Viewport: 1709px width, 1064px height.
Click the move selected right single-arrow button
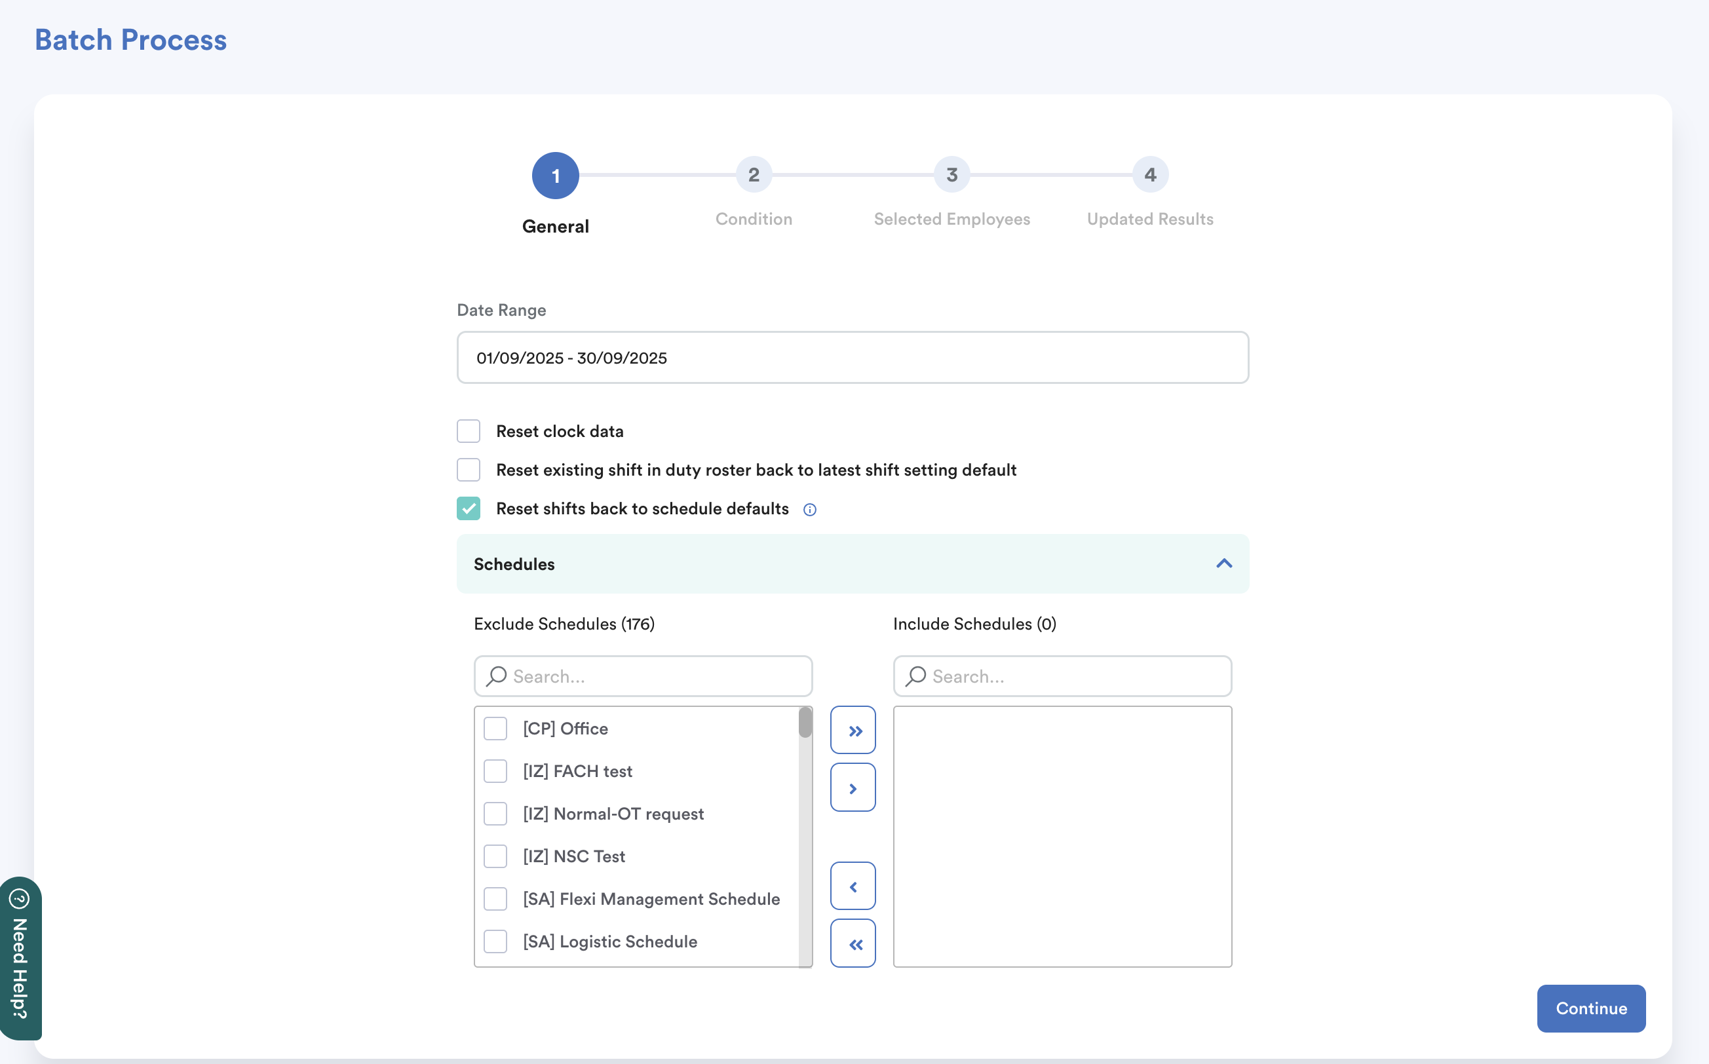coord(853,788)
